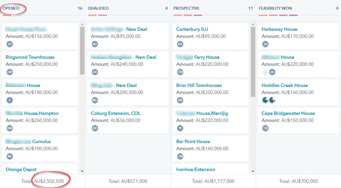Open the Ringwood Townhouses deal
Viewport: 341px width, 188px height.
point(30,57)
